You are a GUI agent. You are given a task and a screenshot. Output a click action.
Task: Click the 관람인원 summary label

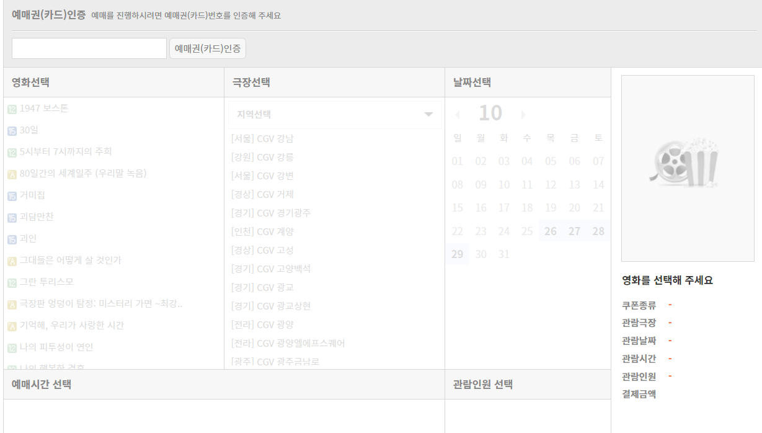tap(639, 377)
